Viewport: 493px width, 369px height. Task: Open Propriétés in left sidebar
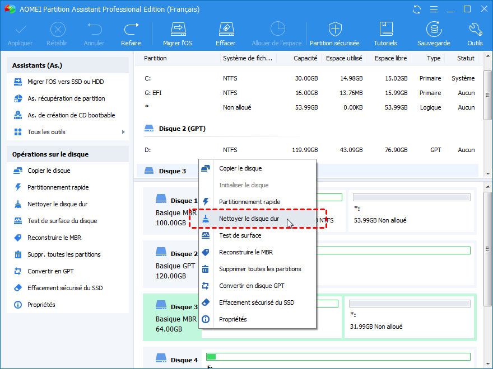click(x=41, y=305)
